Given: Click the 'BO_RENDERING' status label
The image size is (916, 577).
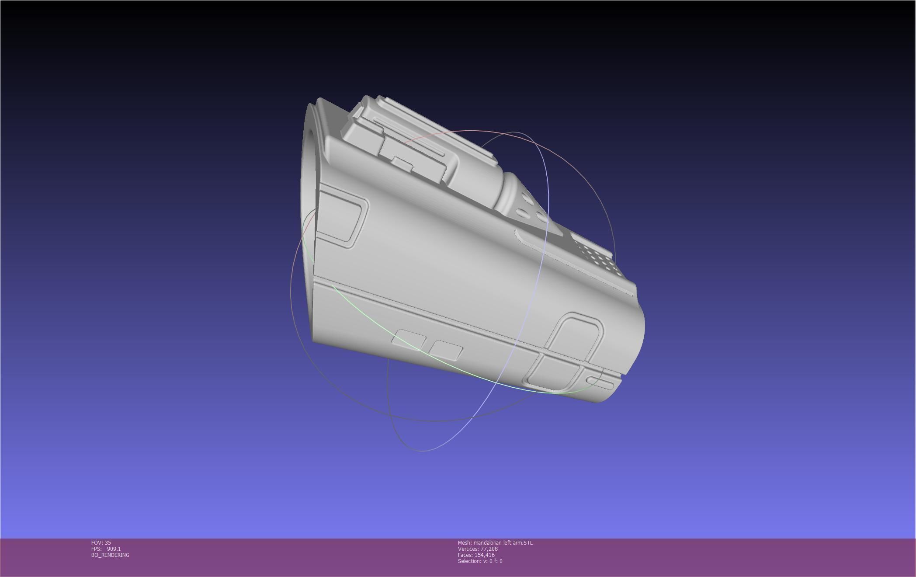Looking at the screenshot, I should coord(110,555).
